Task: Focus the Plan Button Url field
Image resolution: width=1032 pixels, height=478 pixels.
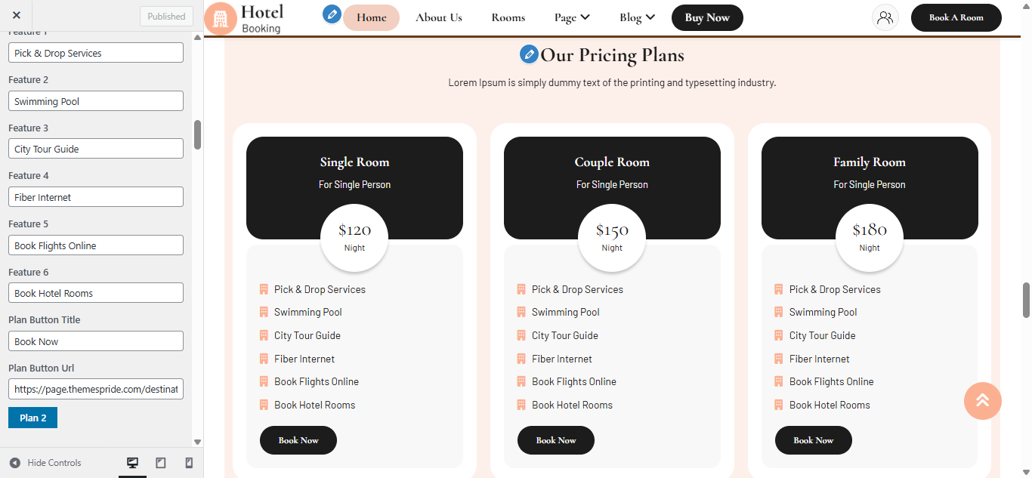Action: coord(96,389)
